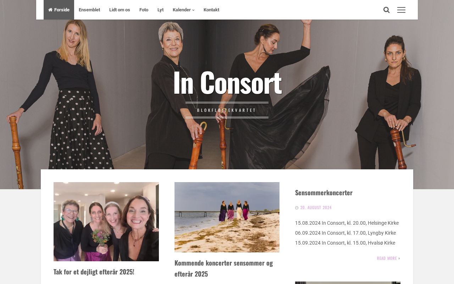
Task: Click the arrow icon after Read More
Action: click(399, 258)
